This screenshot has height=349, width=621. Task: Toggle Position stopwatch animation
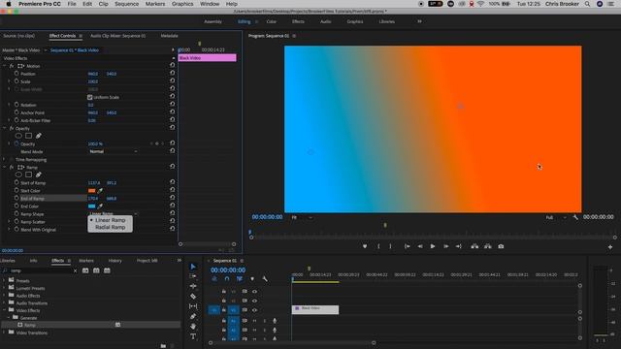click(x=16, y=74)
